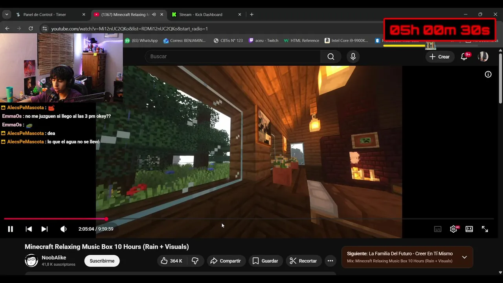Open the HTML Reference bookmark
This screenshot has width=503, height=283.
click(x=301, y=40)
